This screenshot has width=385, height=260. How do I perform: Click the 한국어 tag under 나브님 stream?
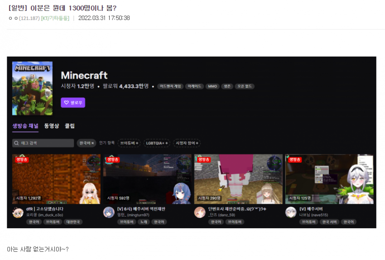[349, 222]
